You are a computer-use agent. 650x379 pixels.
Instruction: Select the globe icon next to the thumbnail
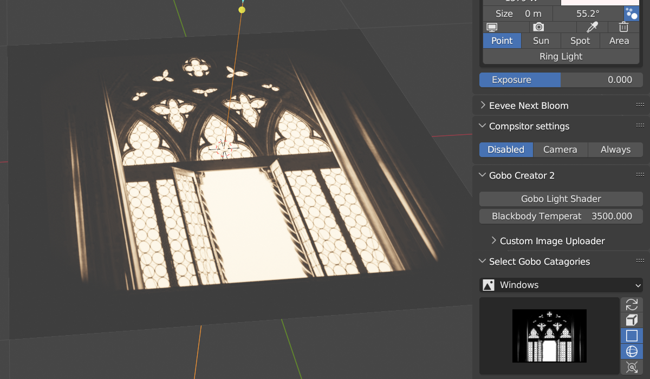(632, 351)
